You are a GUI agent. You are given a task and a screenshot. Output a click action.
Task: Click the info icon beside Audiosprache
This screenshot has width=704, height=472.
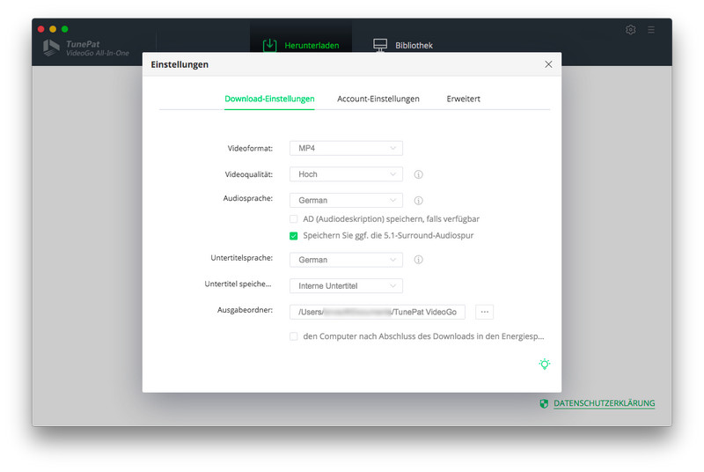[x=419, y=201]
